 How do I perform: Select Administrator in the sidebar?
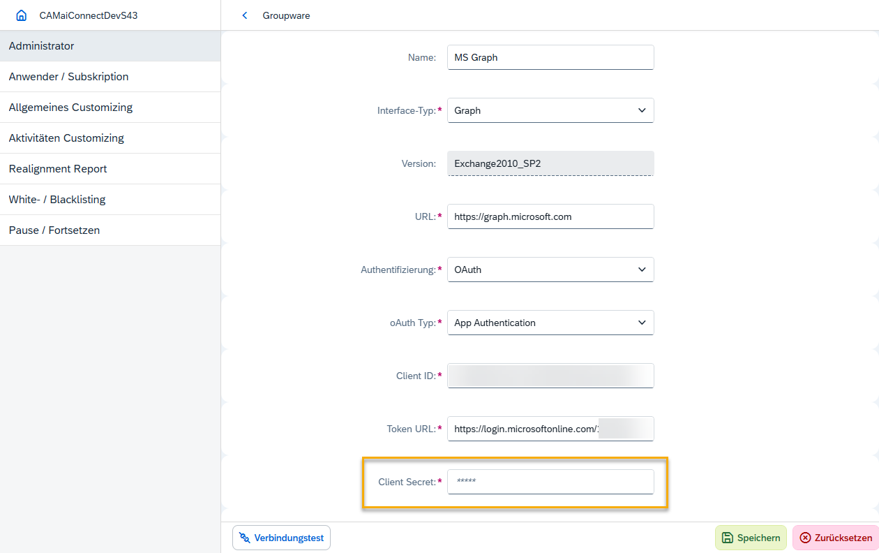(x=110, y=46)
